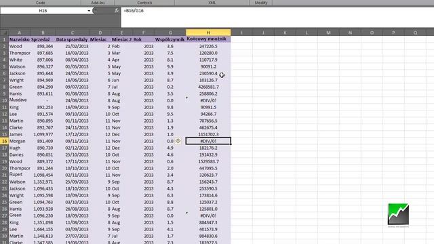Select column A header
This screenshot has height=244, width=434.
[x=20, y=33]
